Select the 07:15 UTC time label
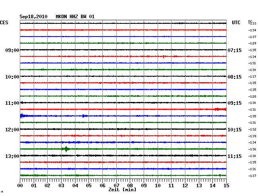The width and height of the screenshot is (258, 196). (235, 50)
